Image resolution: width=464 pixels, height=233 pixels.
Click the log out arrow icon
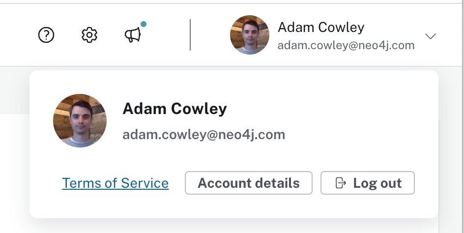pyautogui.click(x=341, y=183)
